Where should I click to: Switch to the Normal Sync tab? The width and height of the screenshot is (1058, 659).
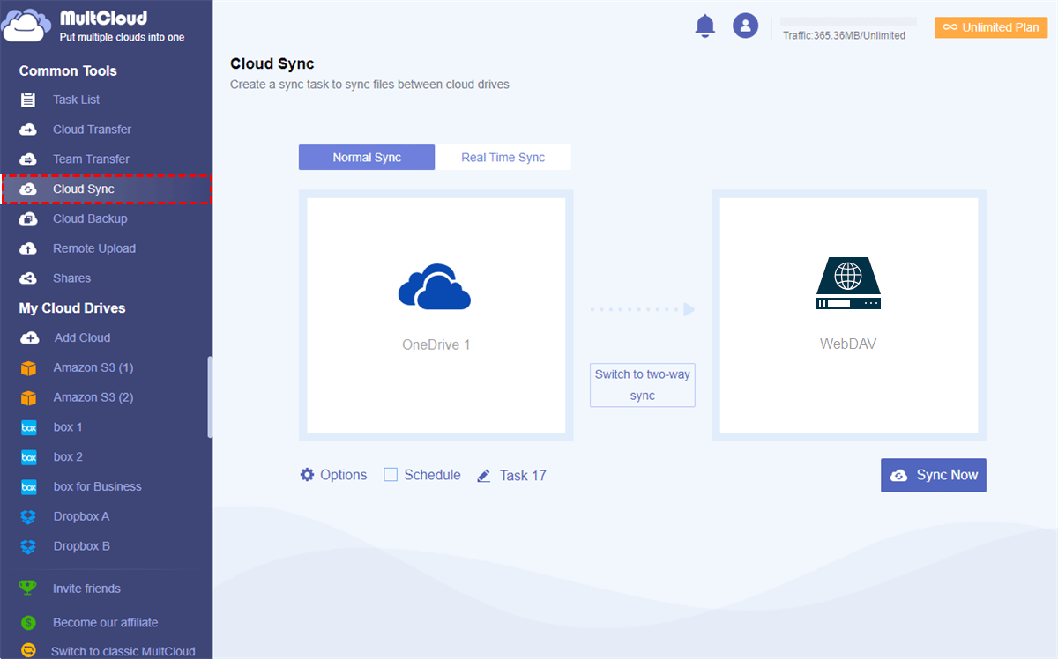coord(367,158)
